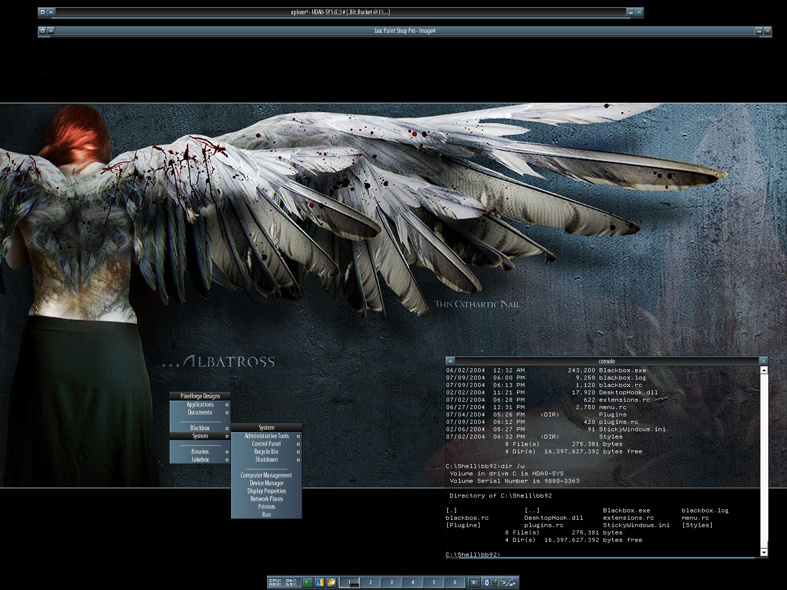Open Paint Shop Pro palette icon in taskbar
Viewport: 787px width, 590px height.
pos(332,583)
